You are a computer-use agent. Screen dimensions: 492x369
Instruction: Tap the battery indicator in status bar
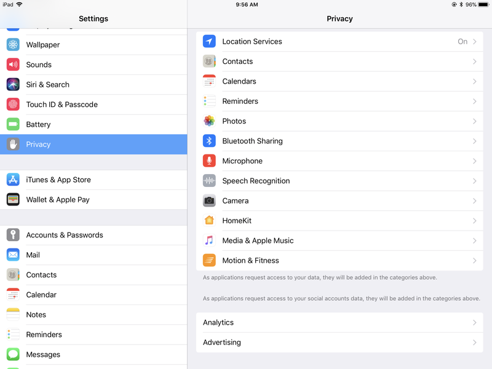tap(483, 4)
